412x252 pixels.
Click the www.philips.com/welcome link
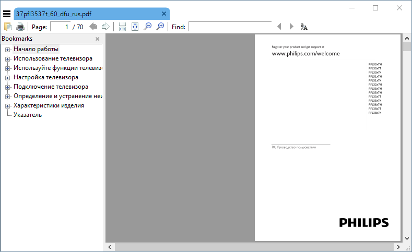pyautogui.click(x=305, y=54)
